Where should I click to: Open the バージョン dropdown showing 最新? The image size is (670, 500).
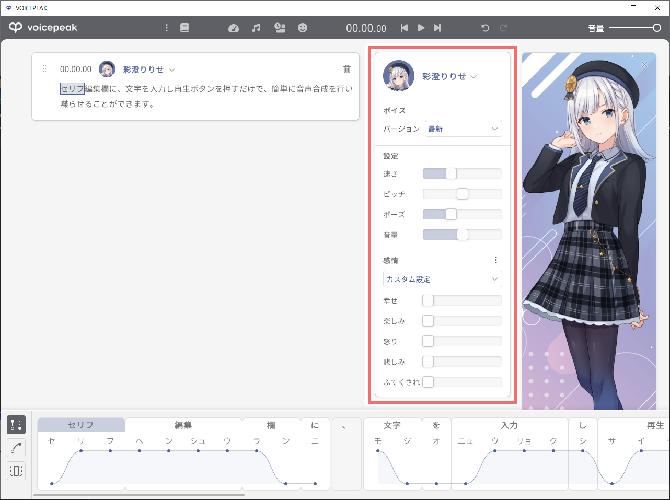tap(464, 129)
